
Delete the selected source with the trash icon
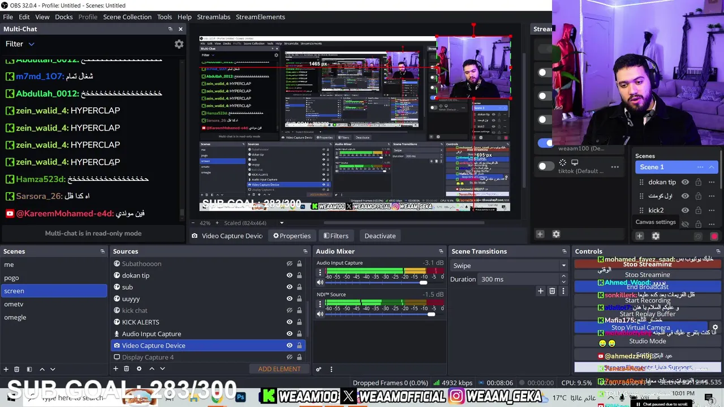pos(126,369)
